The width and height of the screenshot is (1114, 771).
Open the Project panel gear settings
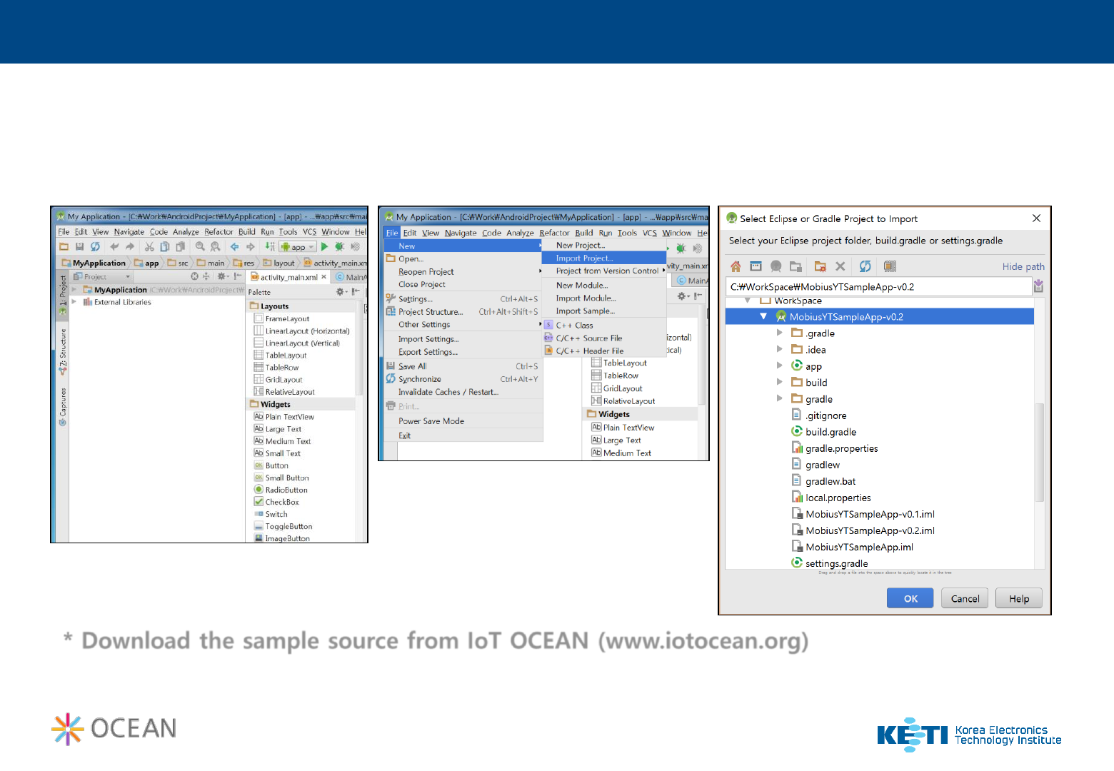222,276
